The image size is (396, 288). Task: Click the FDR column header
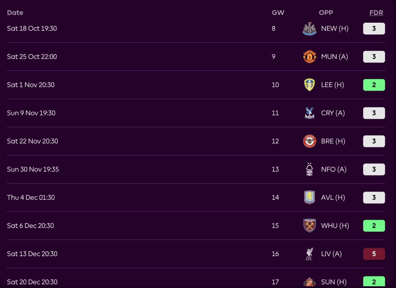(376, 13)
